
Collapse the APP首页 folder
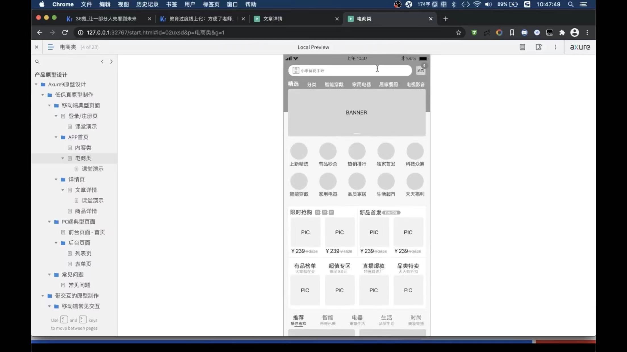(56, 137)
